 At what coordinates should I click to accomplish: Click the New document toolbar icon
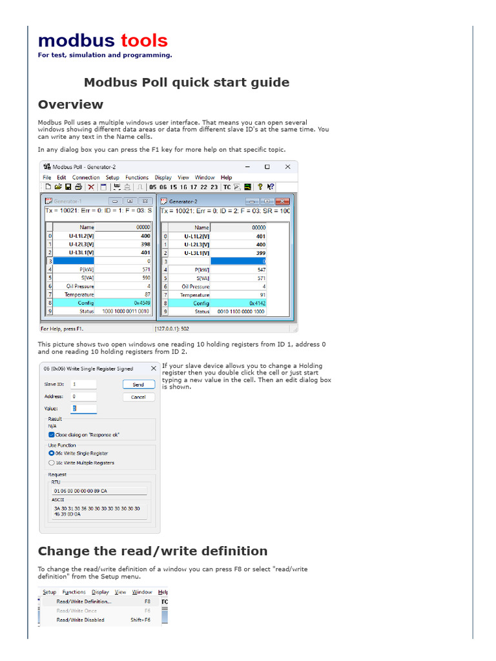click(x=48, y=187)
